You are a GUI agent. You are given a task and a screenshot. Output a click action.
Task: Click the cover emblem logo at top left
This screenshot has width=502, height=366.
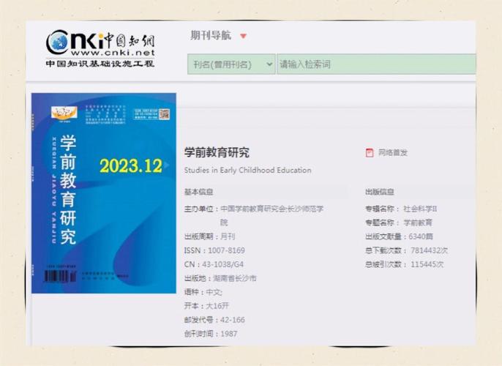[64, 113]
